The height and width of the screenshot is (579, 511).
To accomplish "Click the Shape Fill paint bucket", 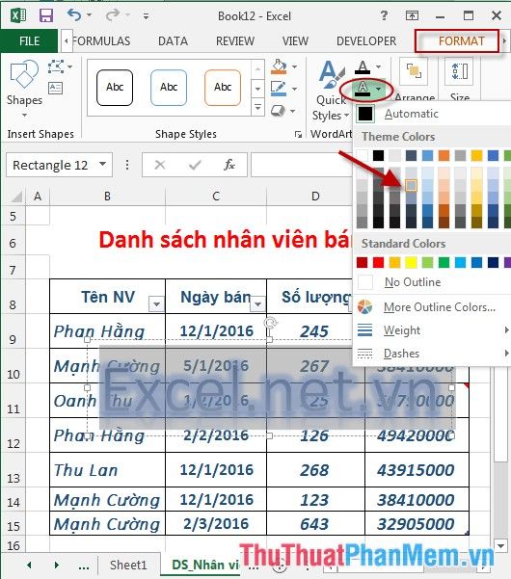I will point(279,66).
